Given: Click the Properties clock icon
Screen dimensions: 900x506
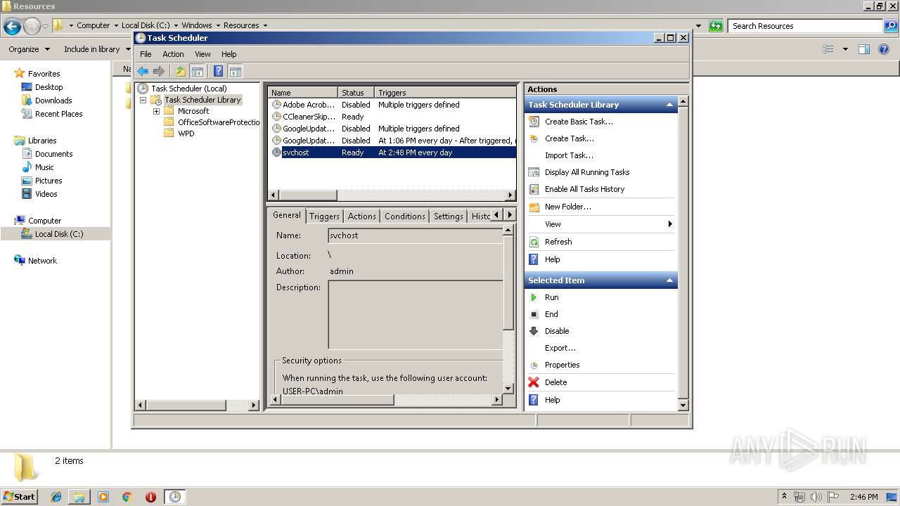Looking at the screenshot, I should click(x=534, y=365).
